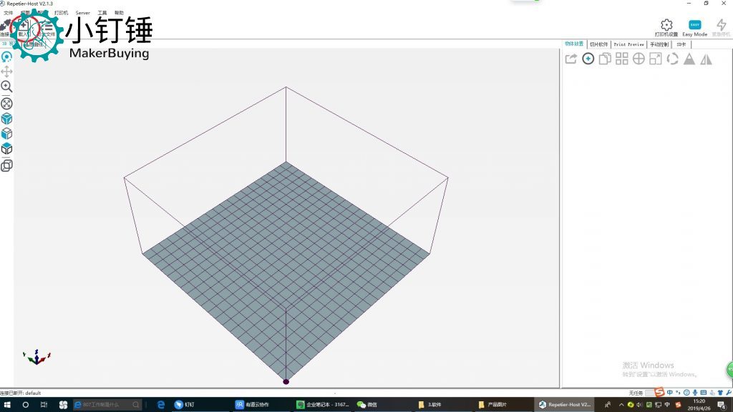Open Task View on the taskbar
This screenshot has width=733, height=412.
coord(44,405)
